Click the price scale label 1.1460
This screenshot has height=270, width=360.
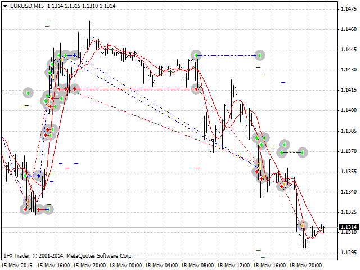click(x=349, y=29)
